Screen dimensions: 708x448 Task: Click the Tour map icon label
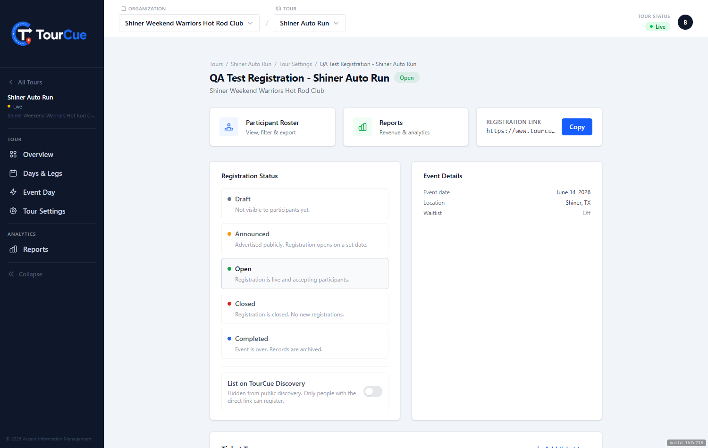click(278, 8)
